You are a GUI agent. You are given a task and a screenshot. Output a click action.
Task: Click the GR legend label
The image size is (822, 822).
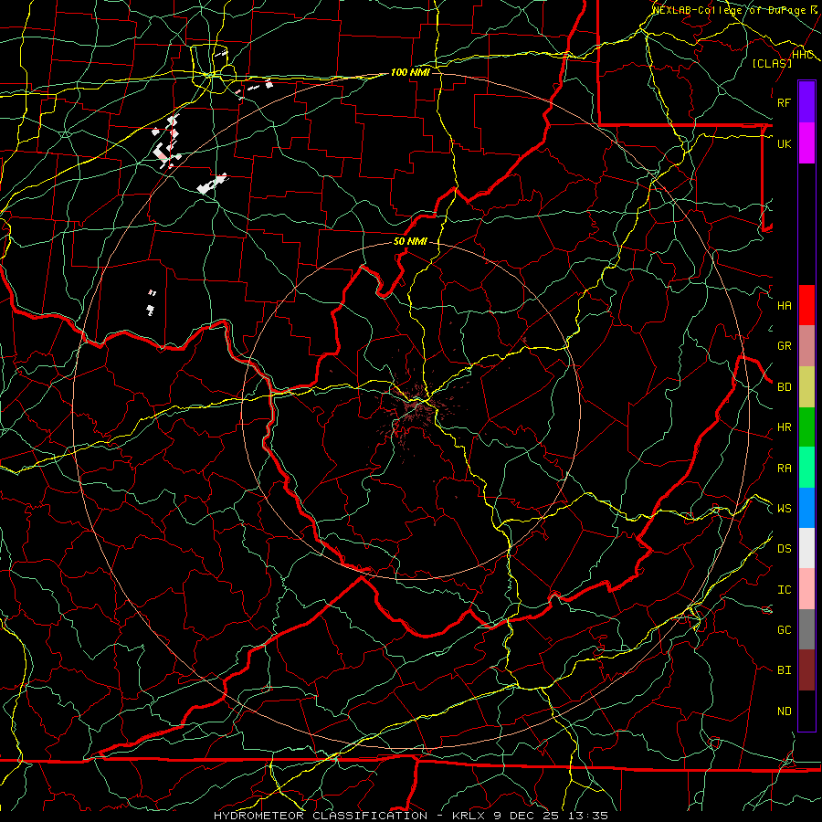[785, 346]
